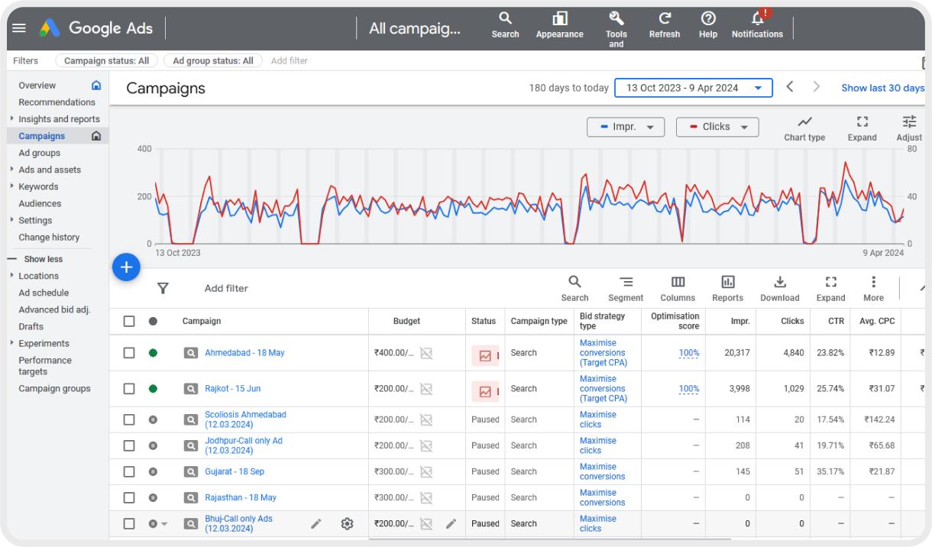
Task: Check the Bhuj-Call only Ads campaign
Action: 129,523
